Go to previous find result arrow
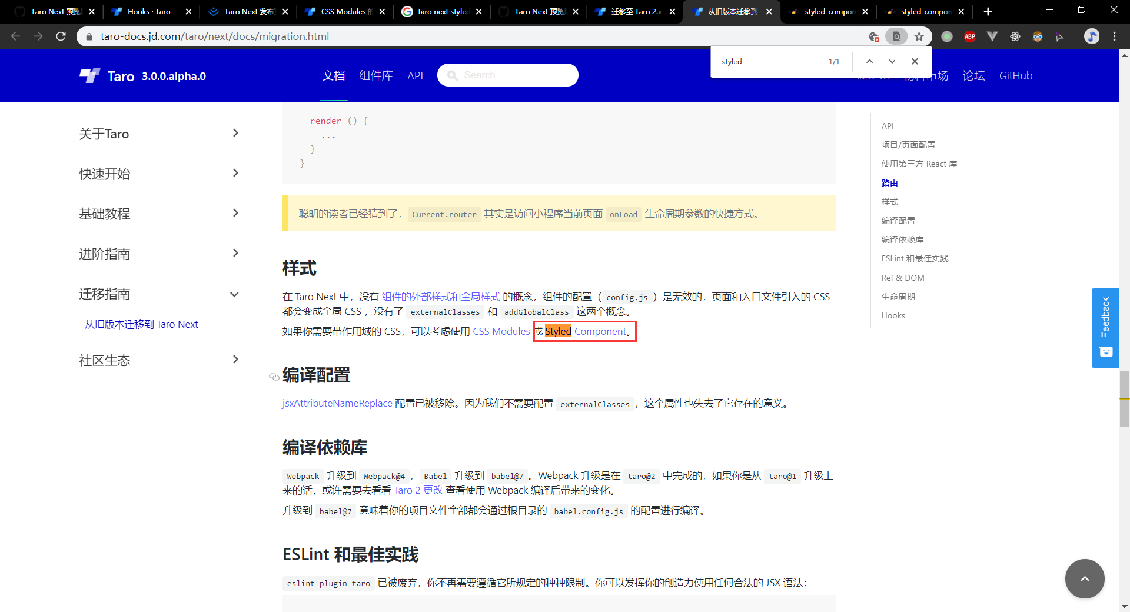Image resolution: width=1130 pixels, height=612 pixels. pos(869,61)
